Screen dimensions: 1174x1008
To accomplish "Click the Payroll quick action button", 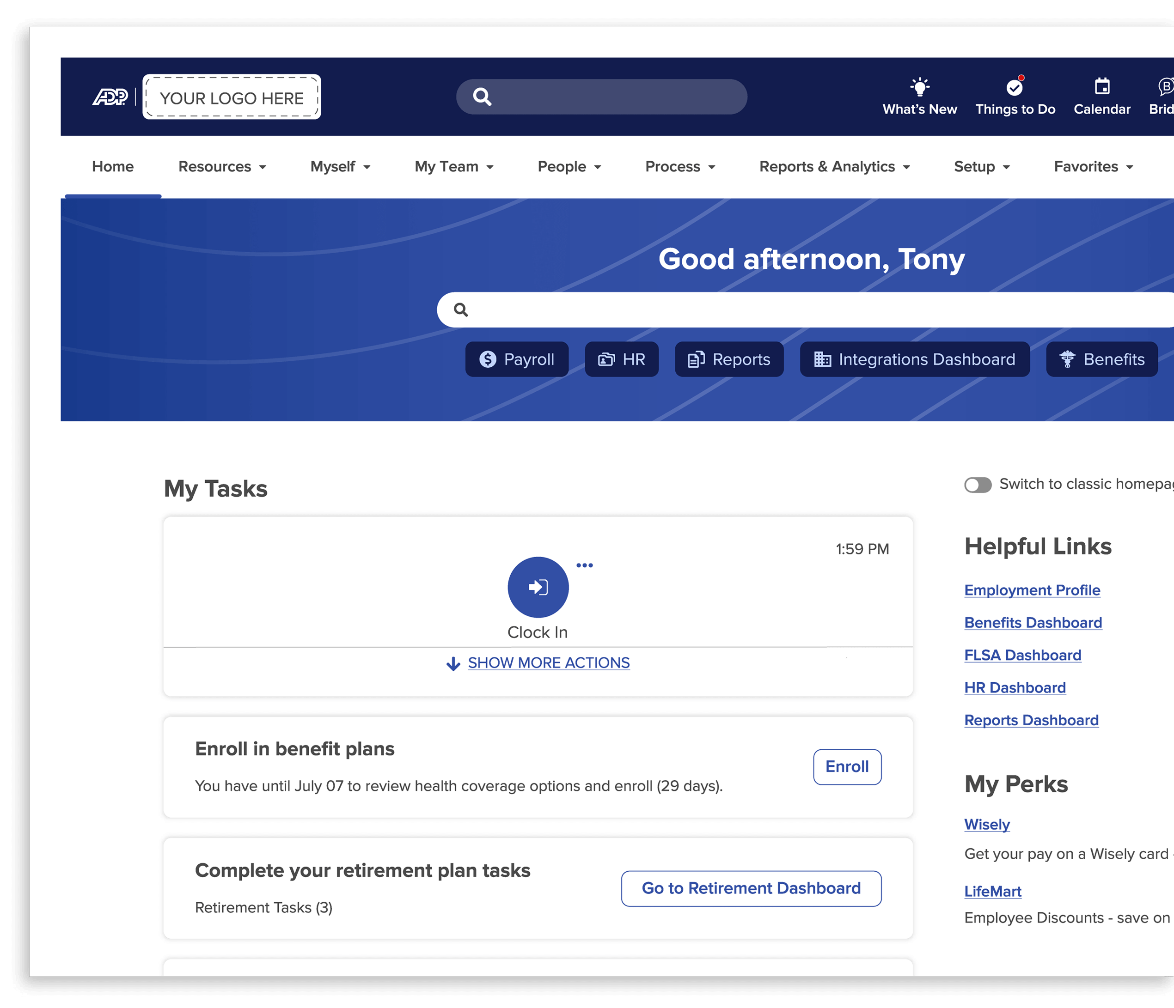I will tap(517, 359).
